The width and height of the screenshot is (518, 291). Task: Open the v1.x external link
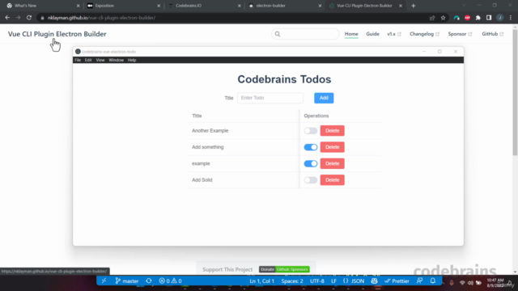pyautogui.click(x=394, y=34)
